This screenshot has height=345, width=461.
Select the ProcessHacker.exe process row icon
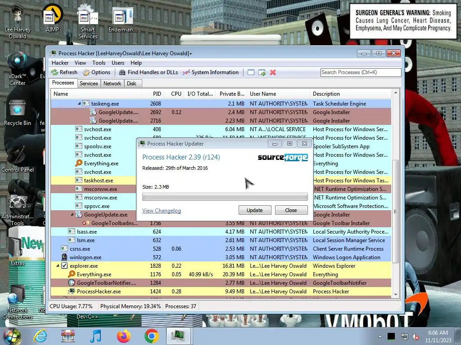72,291
